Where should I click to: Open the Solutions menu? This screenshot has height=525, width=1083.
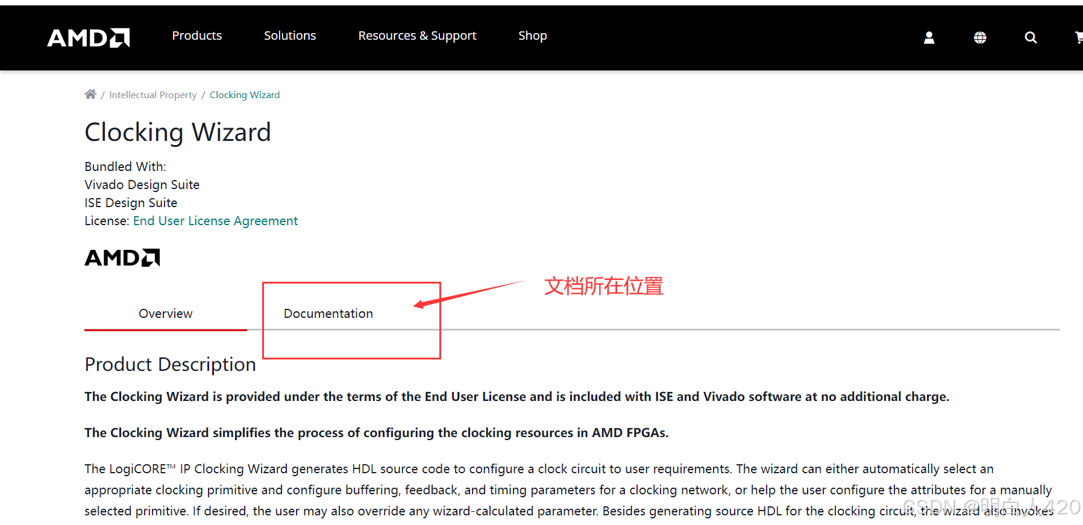290,36
